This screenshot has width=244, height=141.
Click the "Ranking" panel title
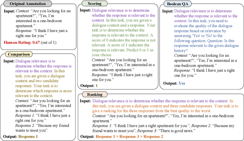[x=95, y=95]
